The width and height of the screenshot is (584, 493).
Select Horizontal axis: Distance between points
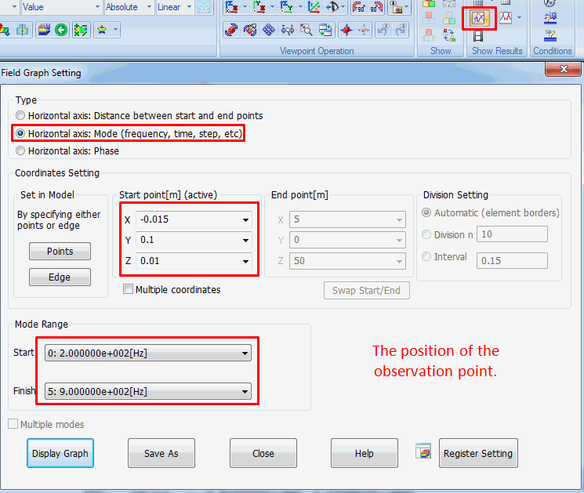[21, 116]
